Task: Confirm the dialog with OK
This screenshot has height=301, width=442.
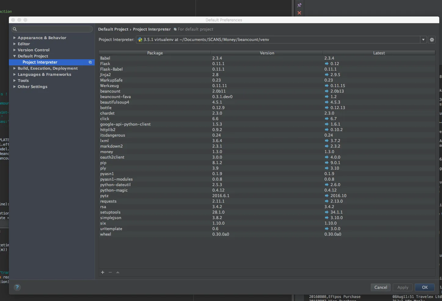Action: point(425,287)
